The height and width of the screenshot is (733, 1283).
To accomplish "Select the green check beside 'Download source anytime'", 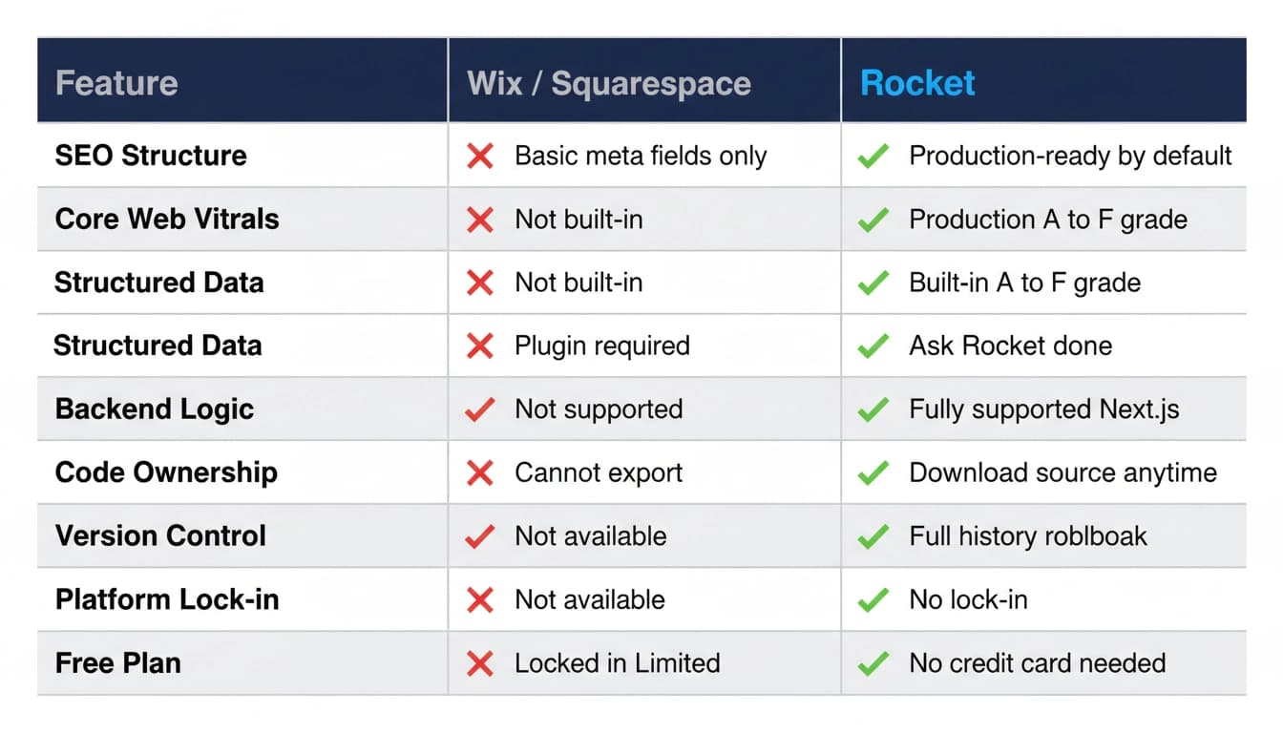I will (x=873, y=472).
